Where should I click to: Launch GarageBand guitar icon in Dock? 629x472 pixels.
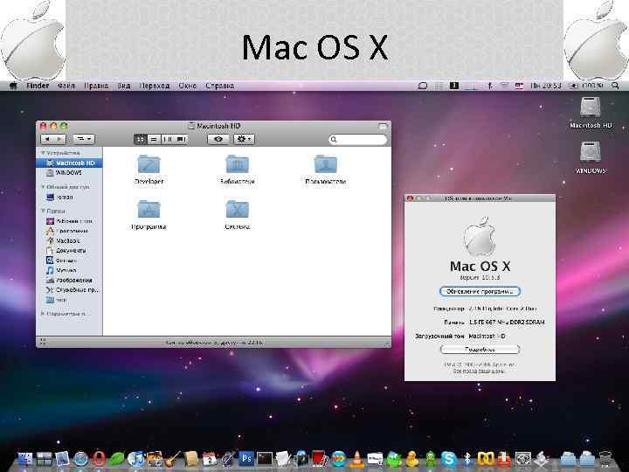point(172,459)
